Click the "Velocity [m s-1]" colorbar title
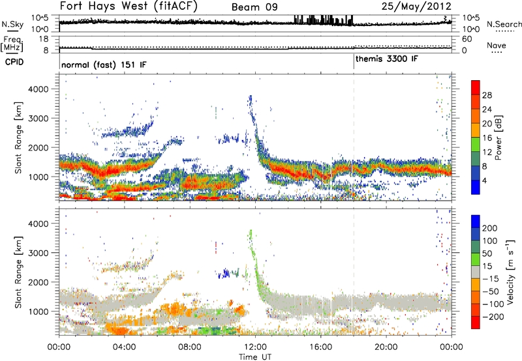The image size is (522, 361). pyautogui.click(x=510, y=272)
